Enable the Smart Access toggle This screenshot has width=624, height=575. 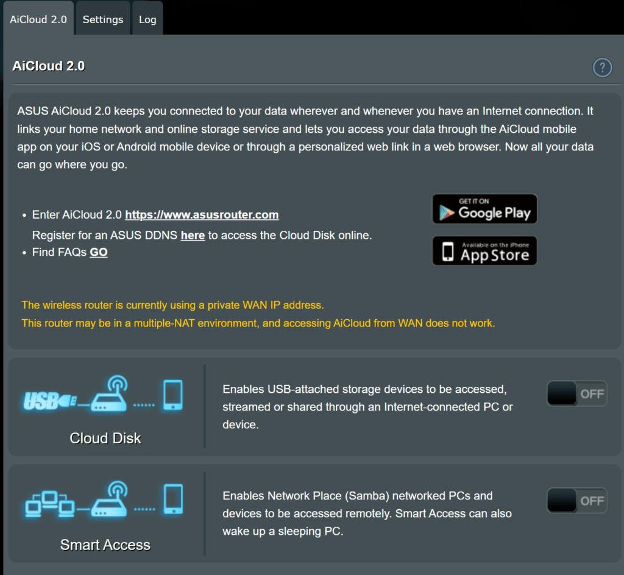(576, 500)
